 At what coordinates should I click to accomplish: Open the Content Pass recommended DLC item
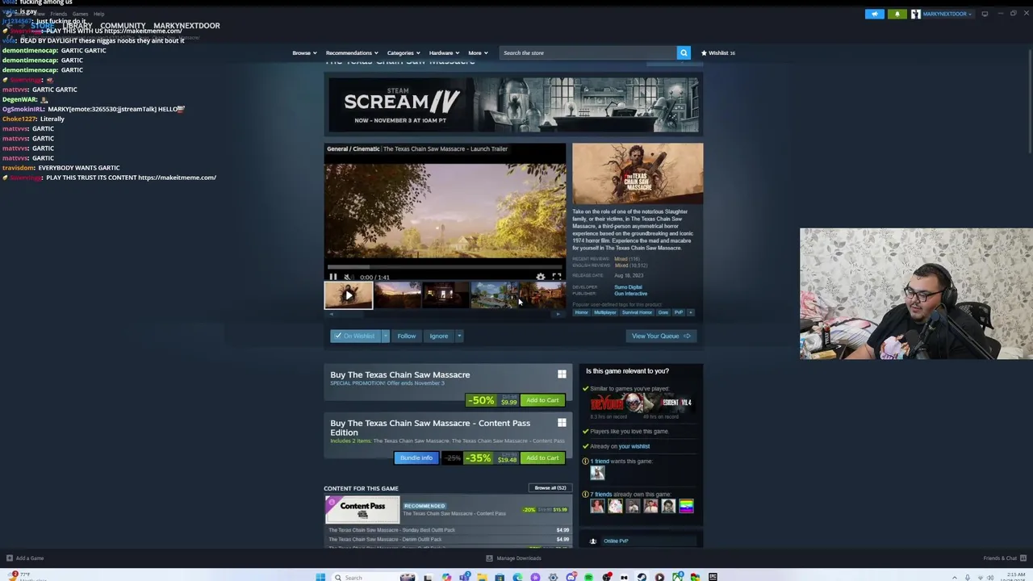tap(447, 510)
